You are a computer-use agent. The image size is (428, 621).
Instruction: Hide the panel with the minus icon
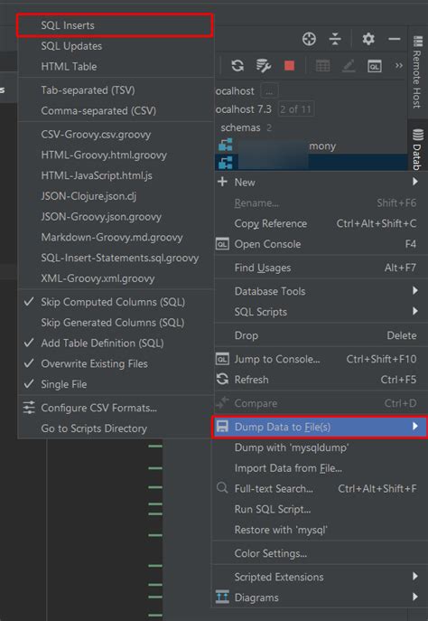pos(394,39)
